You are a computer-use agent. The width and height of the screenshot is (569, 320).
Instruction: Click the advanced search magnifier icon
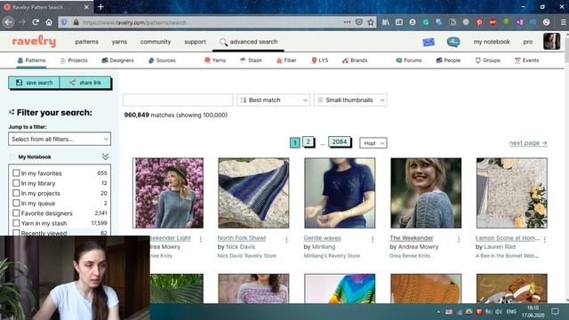tap(223, 42)
